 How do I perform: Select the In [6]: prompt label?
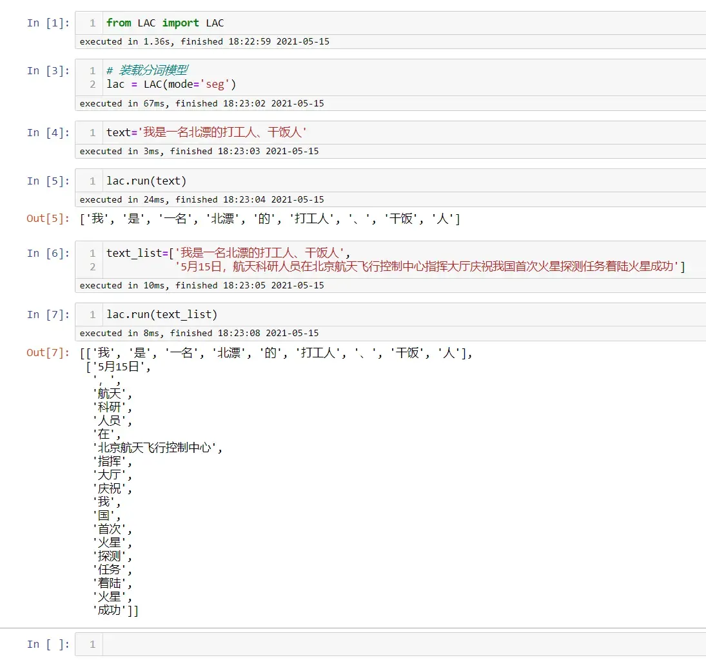coord(48,253)
